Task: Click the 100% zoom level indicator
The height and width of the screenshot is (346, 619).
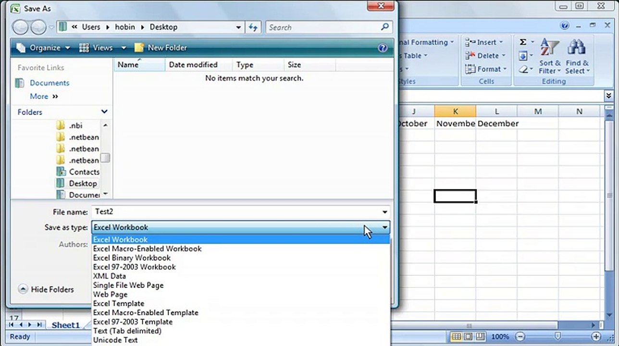Action: pos(500,337)
